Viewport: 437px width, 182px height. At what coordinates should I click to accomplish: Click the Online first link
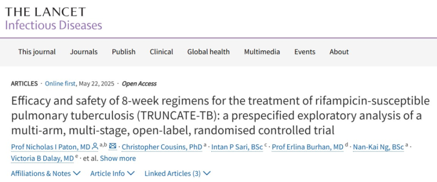[61, 84]
